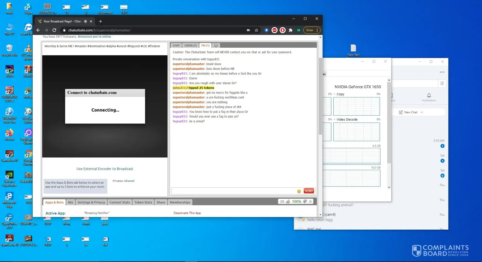Open the New Chat dropdown chevron
Screen dimensions: 482x262
(422, 112)
